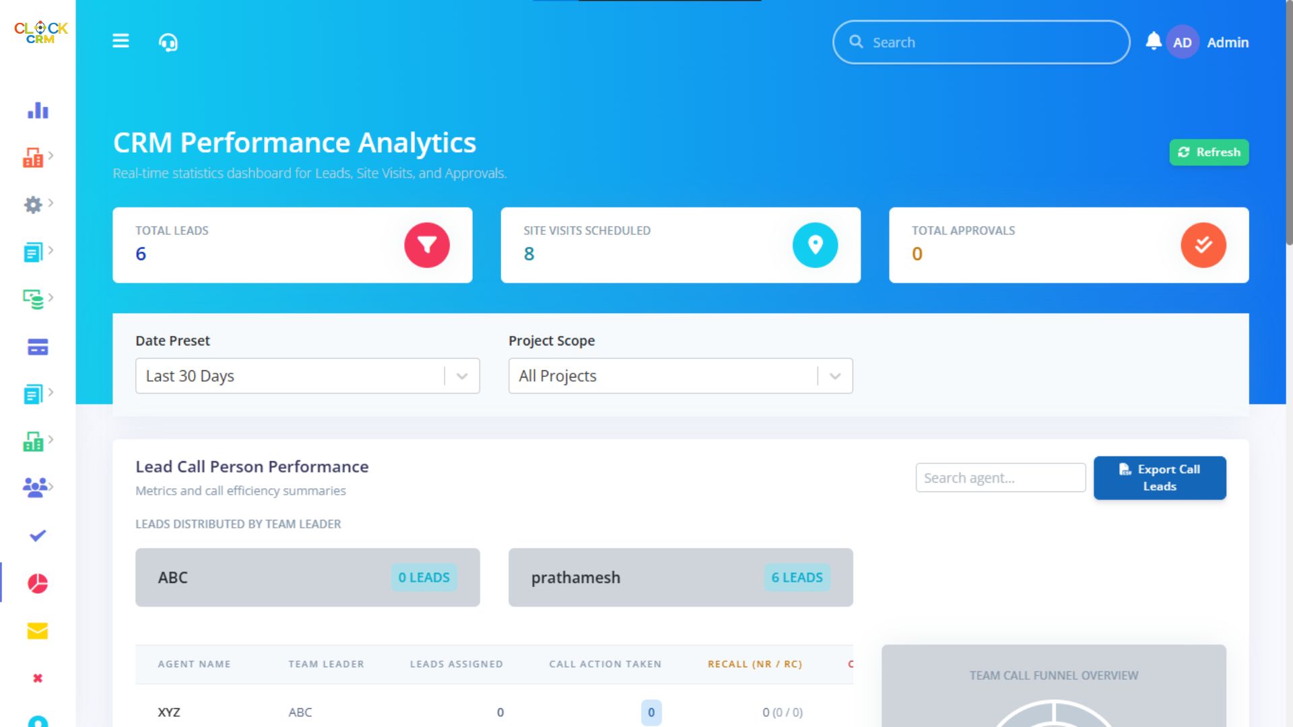Click the top Search field
Screen dimensions: 1293x727
pyautogui.click(x=981, y=42)
